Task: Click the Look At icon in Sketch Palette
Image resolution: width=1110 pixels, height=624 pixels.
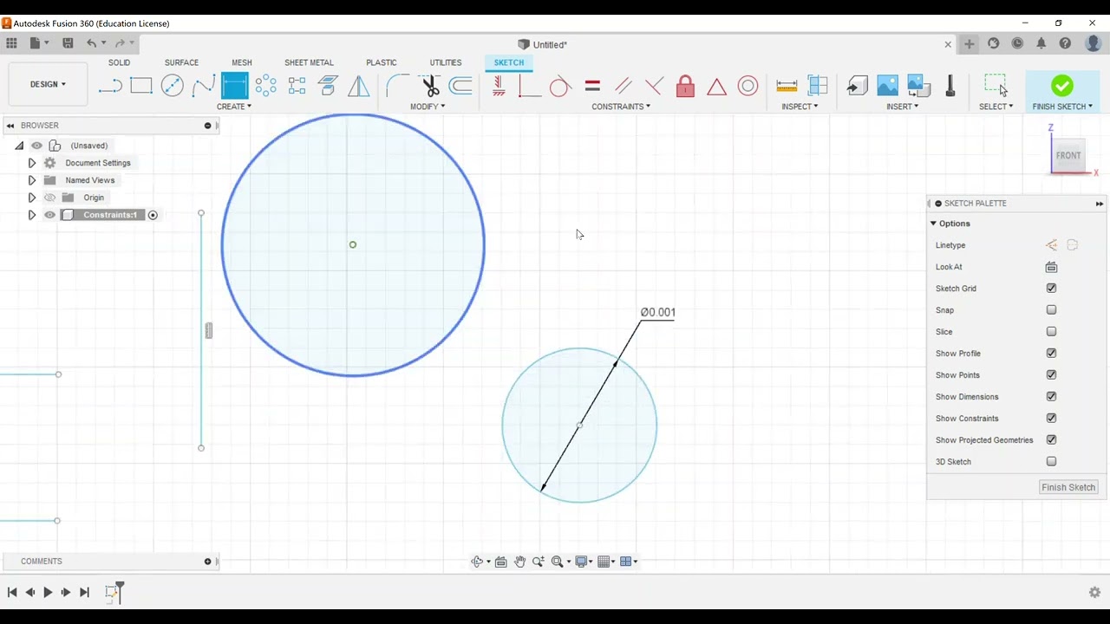Action: [x=1051, y=267]
